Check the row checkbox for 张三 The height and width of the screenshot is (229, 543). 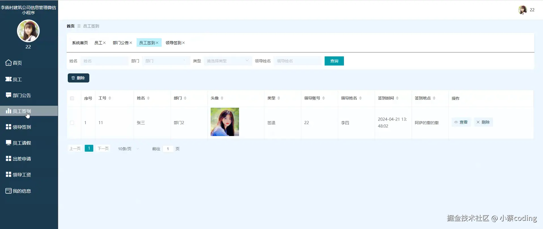pyautogui.click(x=72, y=123)
